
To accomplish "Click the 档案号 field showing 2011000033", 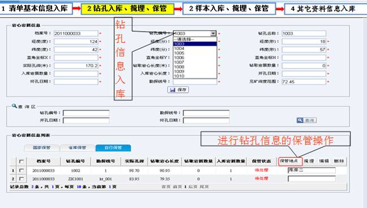I will pyautogui.click(x=76, y=33).
